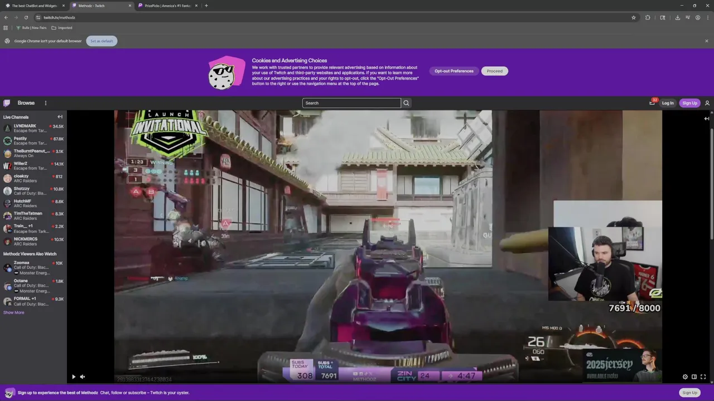Open the user account icon in the Twitch header
The image size is (714, 401).
(x=707, y=103)
